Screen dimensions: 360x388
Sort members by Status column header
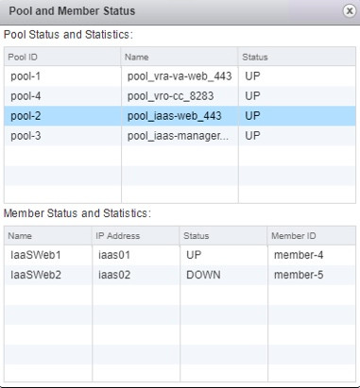[224, 236]
